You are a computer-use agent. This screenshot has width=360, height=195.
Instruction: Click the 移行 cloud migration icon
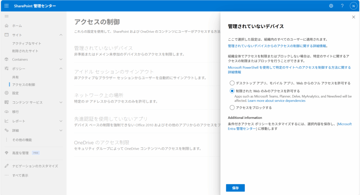tap(6, 112)
